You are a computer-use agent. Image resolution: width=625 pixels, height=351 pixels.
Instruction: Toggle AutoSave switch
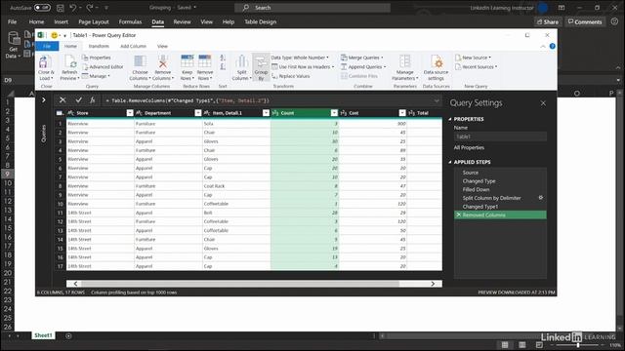pos(42,8)
